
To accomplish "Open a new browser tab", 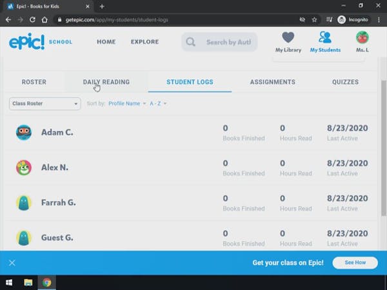I will (x=102, y=6).
